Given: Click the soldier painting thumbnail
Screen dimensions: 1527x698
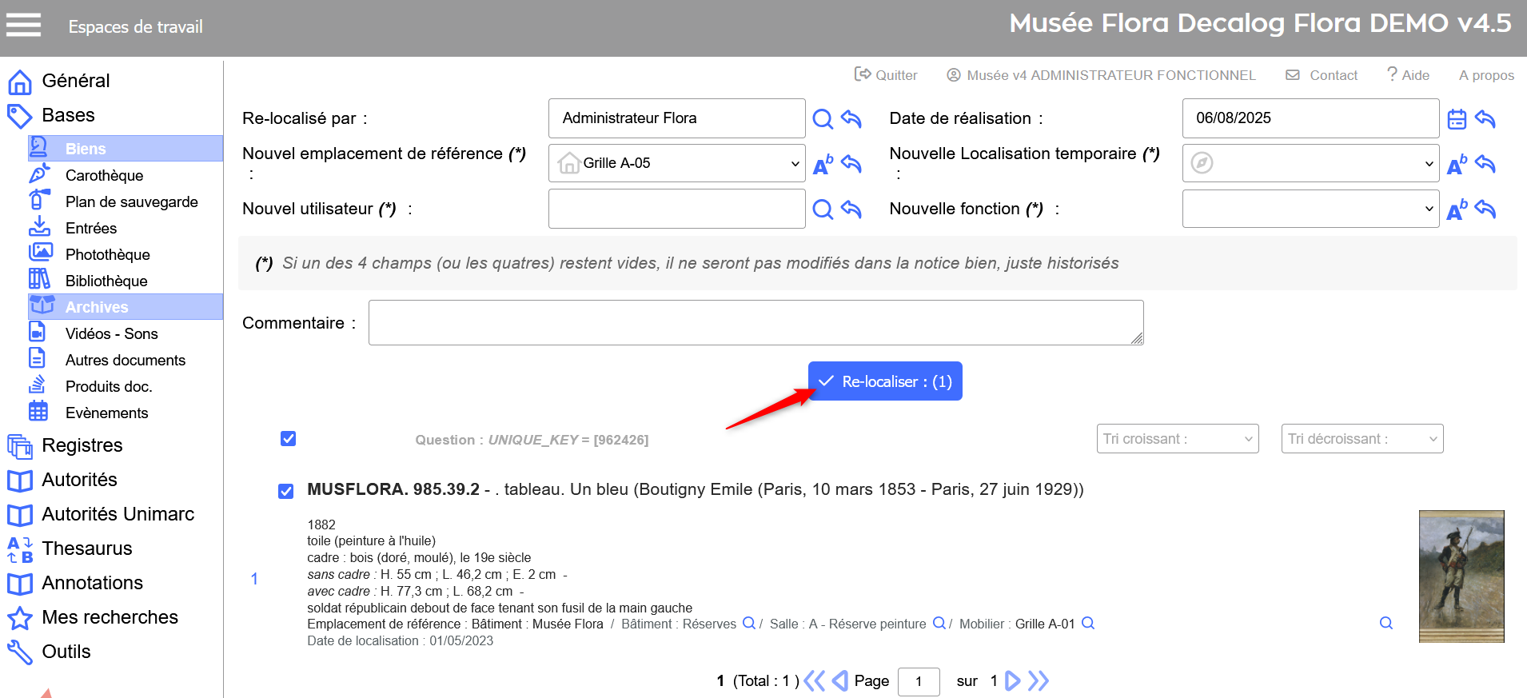Looking at the screenshot, I should tap(1461, 576).
